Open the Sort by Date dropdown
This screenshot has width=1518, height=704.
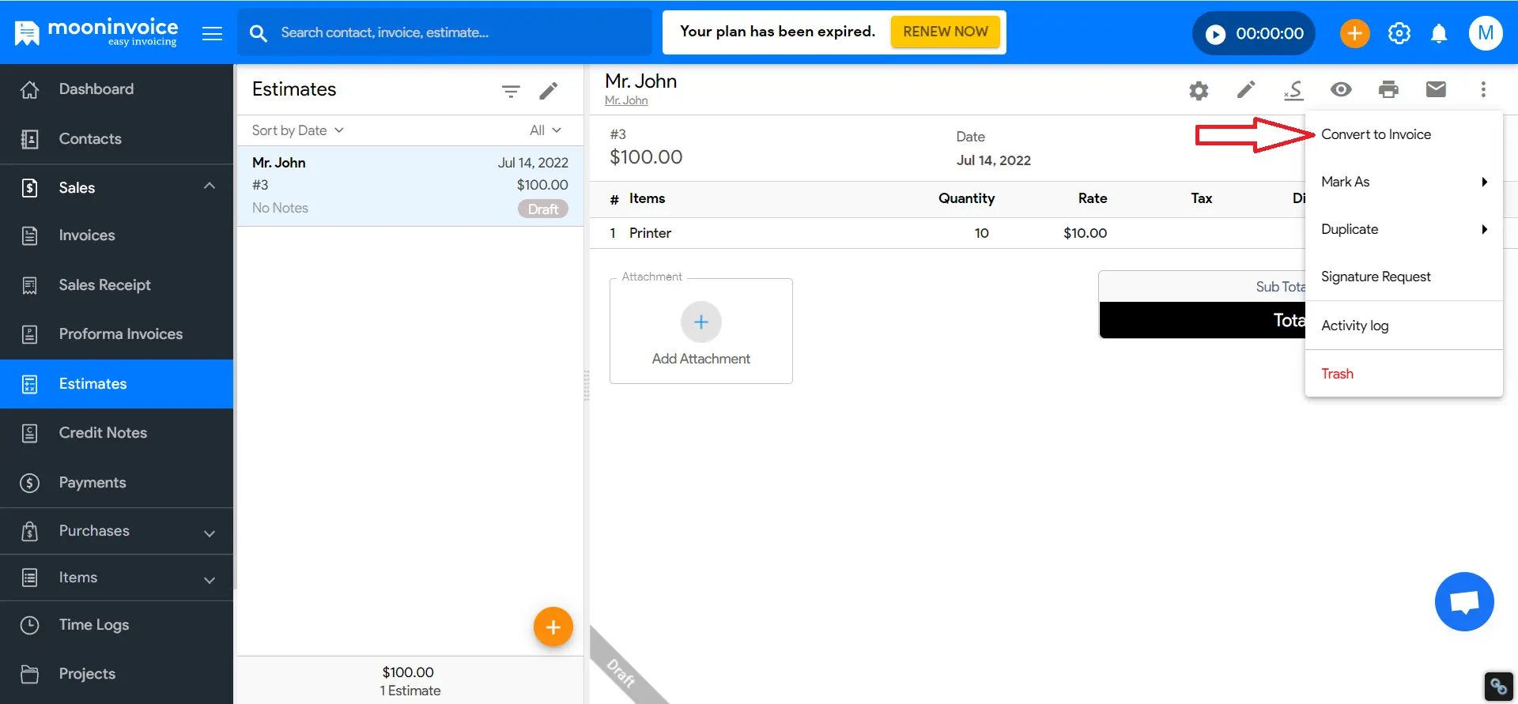pos(297,130)
